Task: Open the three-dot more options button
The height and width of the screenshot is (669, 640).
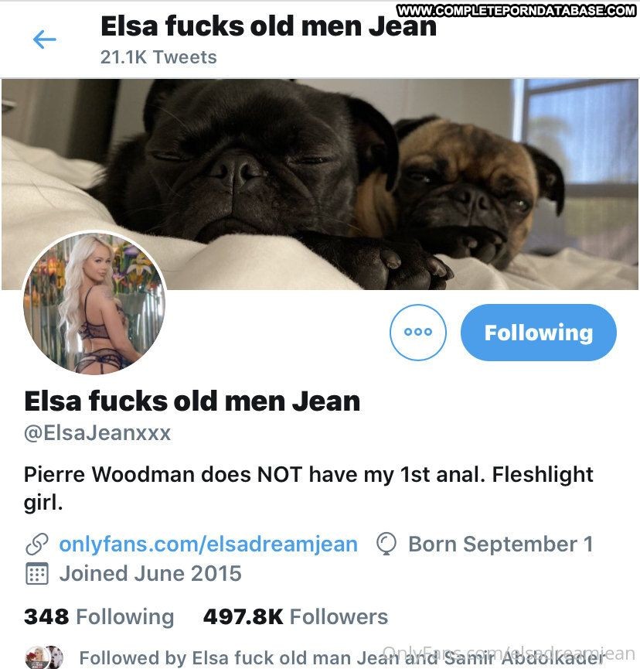Action: 418,332
